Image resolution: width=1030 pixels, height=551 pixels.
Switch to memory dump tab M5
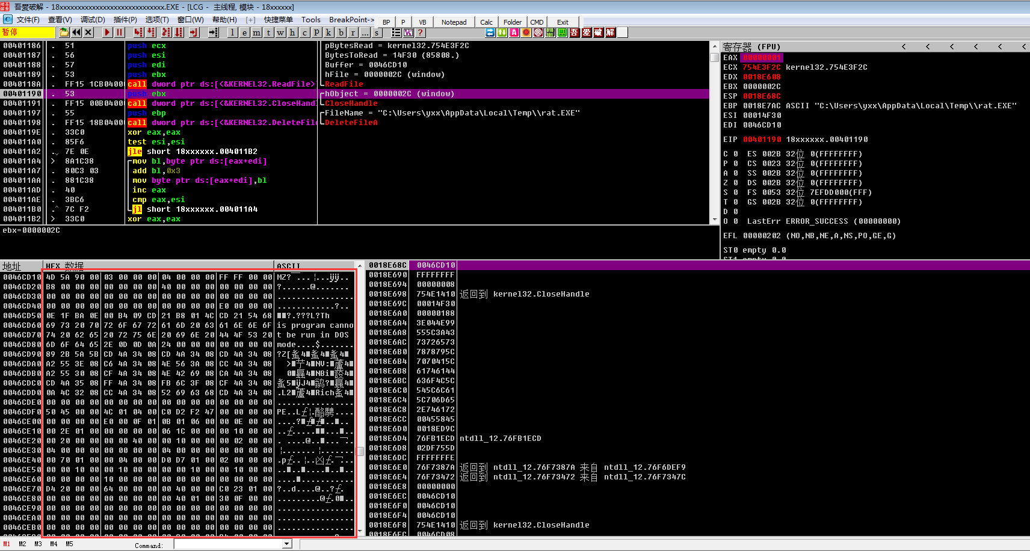[69, 544]
